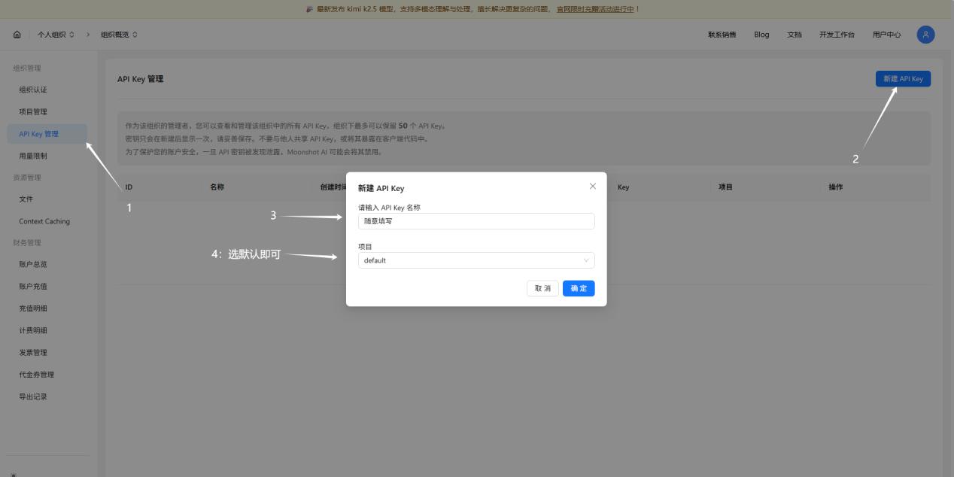Image resolution: width=954 pixels, height=477 pixels.
Task: Click the API Key name input field
Action: point(475,221)
